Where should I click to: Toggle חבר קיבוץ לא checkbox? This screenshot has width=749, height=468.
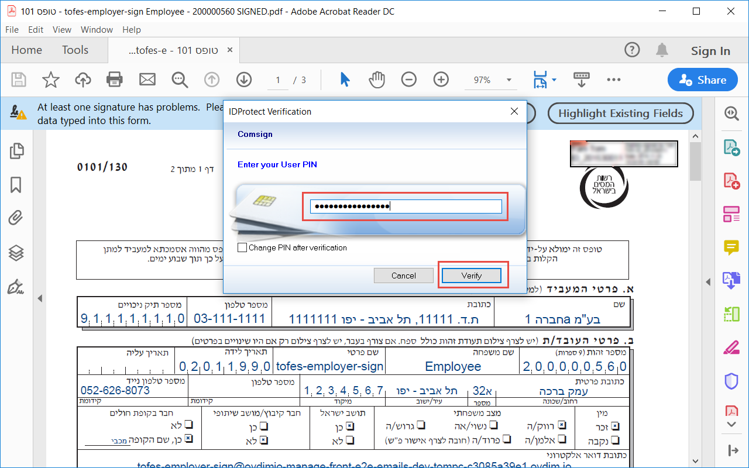[x=264, y=440]
